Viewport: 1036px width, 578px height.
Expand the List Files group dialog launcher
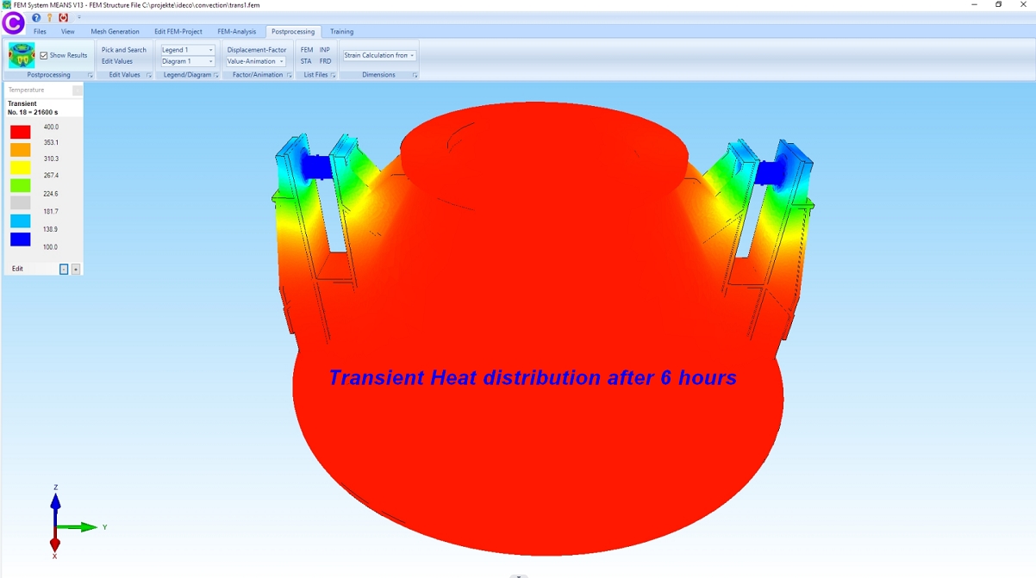point(333,76)
